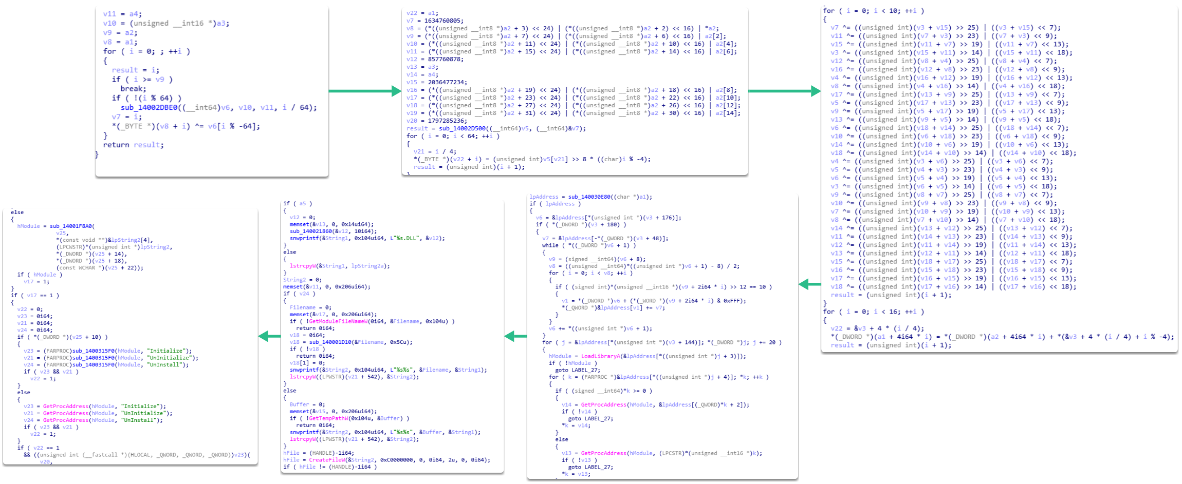Select the line "v21 = i / 4;"
1182x484 pixels.
point(434,152)
